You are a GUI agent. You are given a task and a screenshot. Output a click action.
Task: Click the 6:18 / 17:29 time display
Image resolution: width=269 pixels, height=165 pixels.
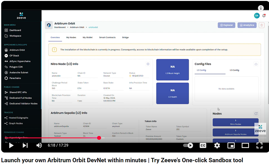coord(58,146)
